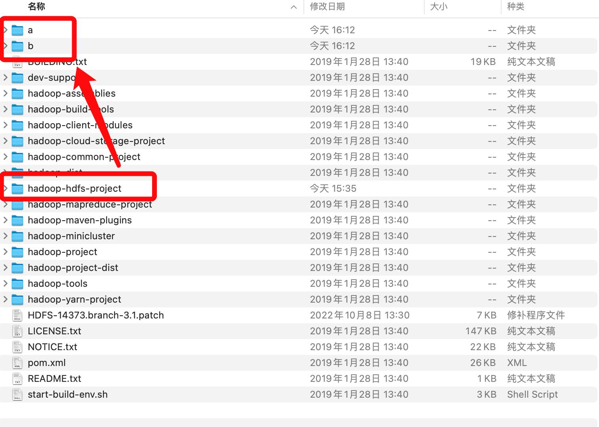599x427 pixels.
Task: Sort by the 种类 column header
Action: pos(515,6)
